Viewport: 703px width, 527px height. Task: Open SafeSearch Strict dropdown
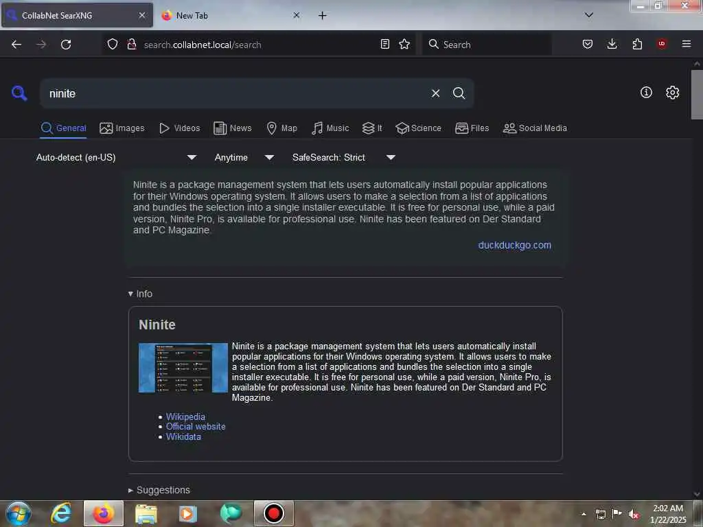pyautogui.click(x=343, y=157)
